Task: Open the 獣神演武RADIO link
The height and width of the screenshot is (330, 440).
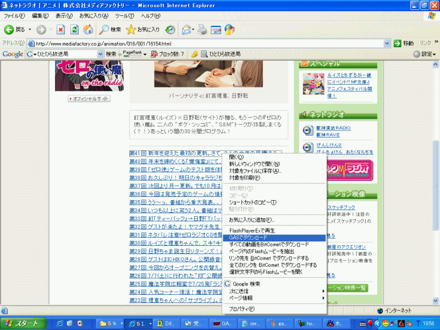Action: click(x=333, y=128)
